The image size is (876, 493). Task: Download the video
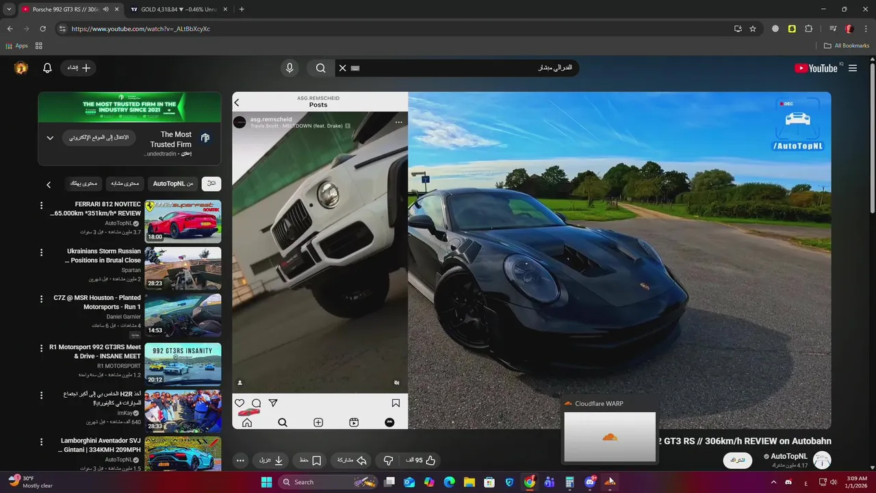pos(271,461)
